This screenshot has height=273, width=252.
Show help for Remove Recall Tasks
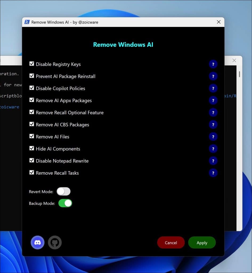tap(213, 173)
